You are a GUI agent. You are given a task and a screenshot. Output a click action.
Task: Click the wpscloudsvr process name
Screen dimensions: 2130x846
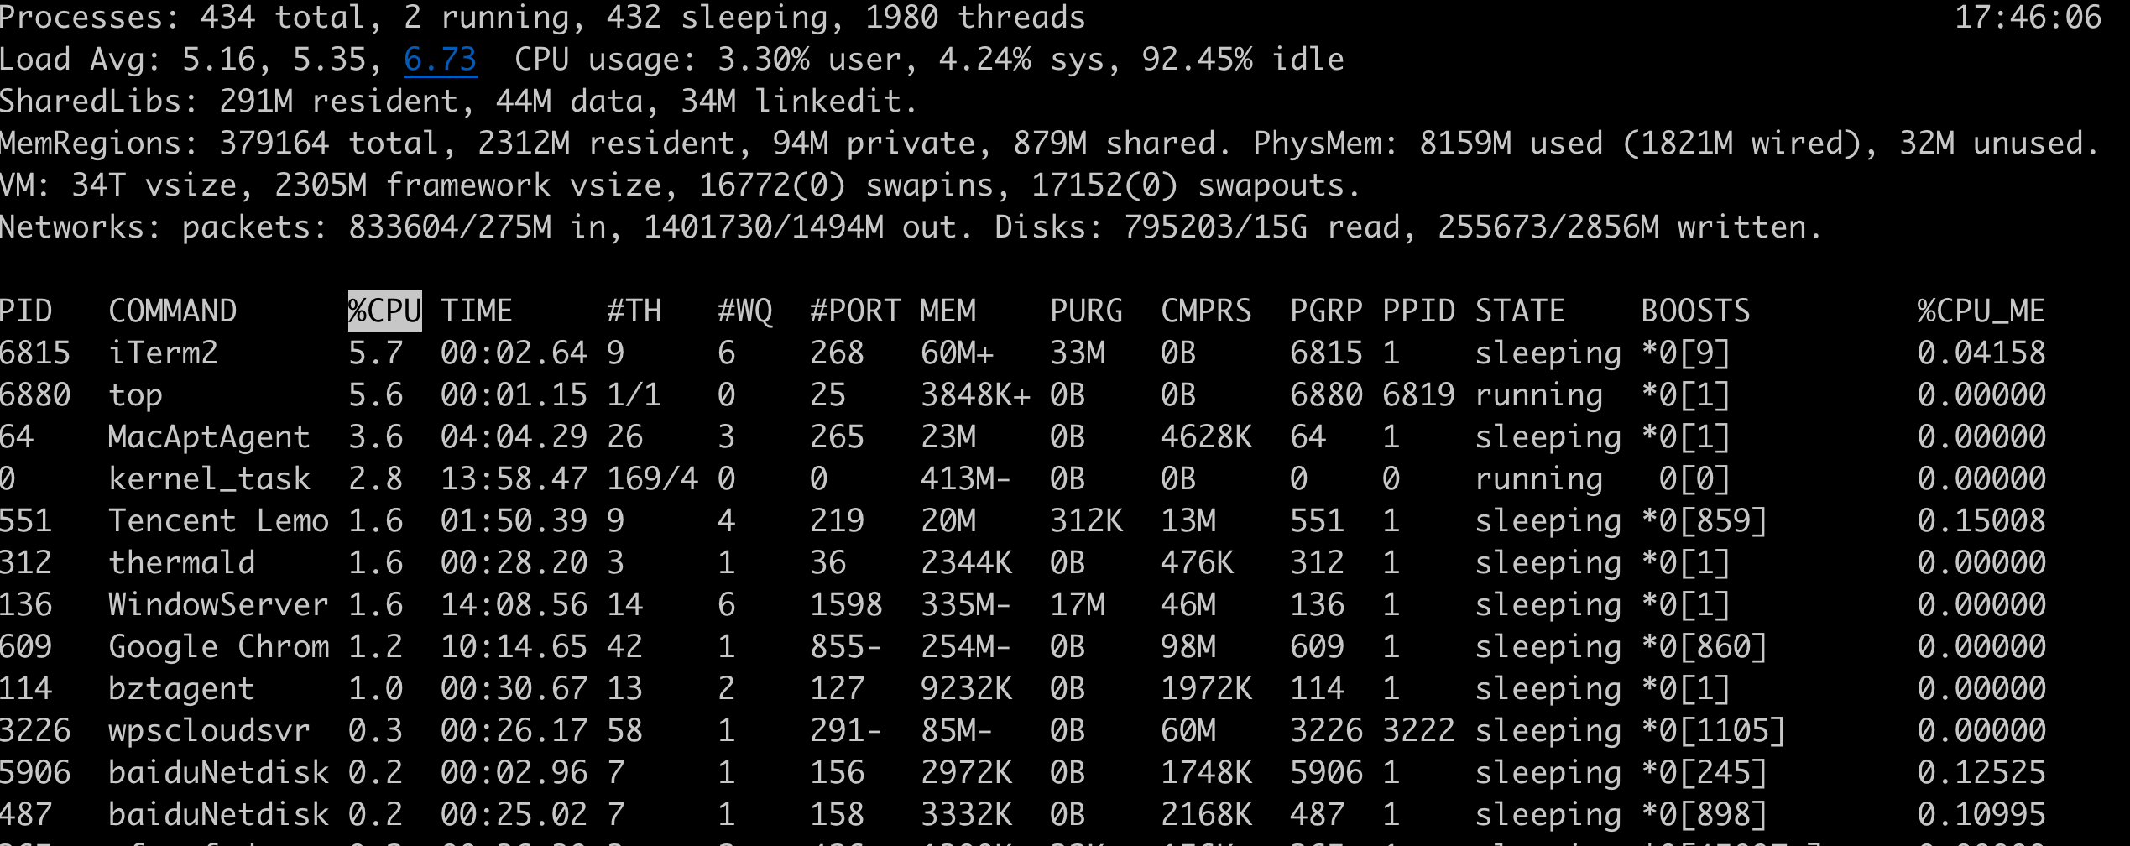209,731
